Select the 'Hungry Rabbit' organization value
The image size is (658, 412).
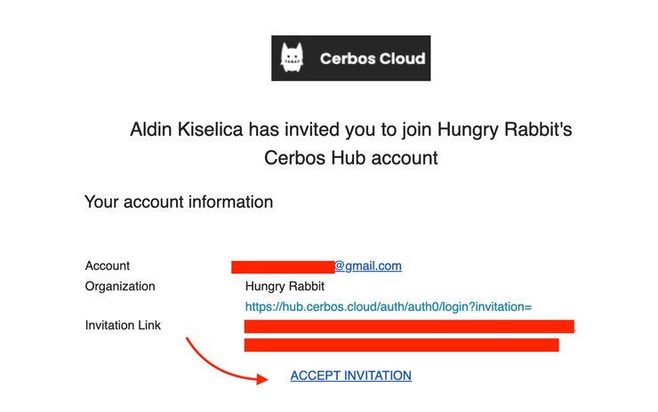(285, 286)
